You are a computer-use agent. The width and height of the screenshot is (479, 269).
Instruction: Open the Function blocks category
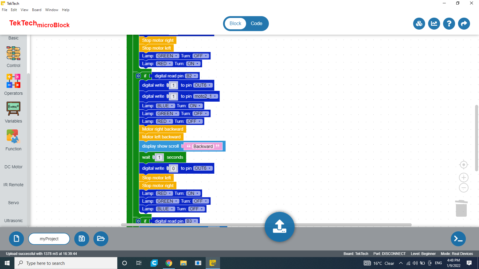13,140
